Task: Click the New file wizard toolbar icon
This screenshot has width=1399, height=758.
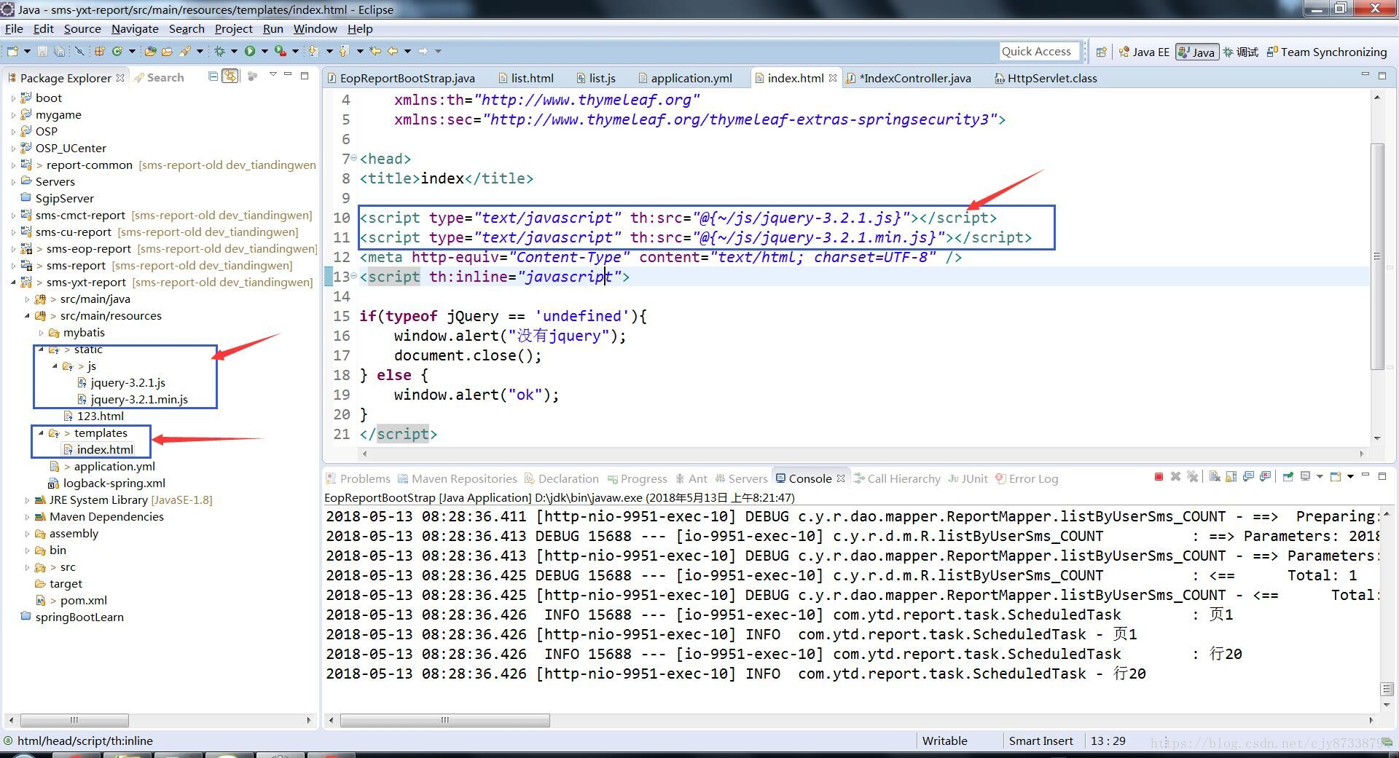Action: pos(12,51)
